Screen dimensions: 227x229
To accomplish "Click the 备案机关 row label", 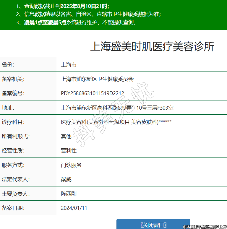I will [13, 79].
